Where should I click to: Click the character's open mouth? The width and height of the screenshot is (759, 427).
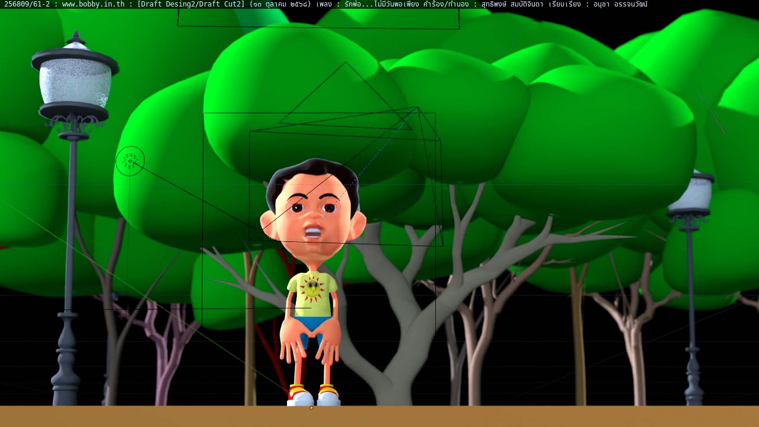(314, 232)
